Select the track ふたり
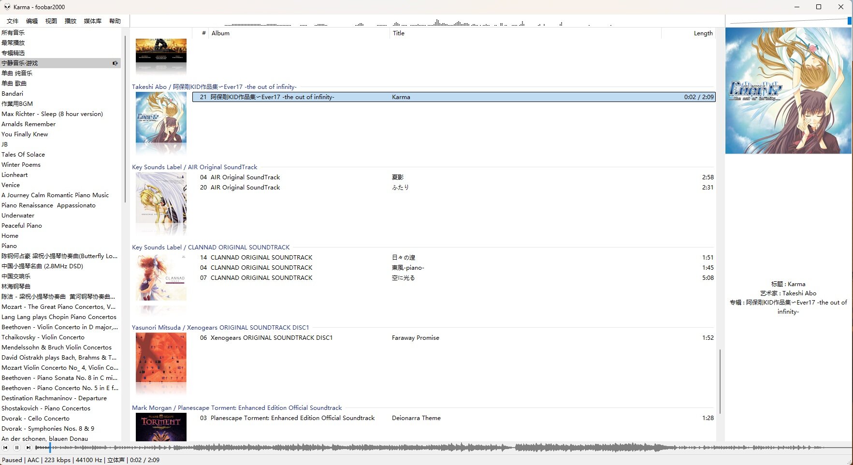The height and width of the screenshot is (465, 853). point(454,188)
